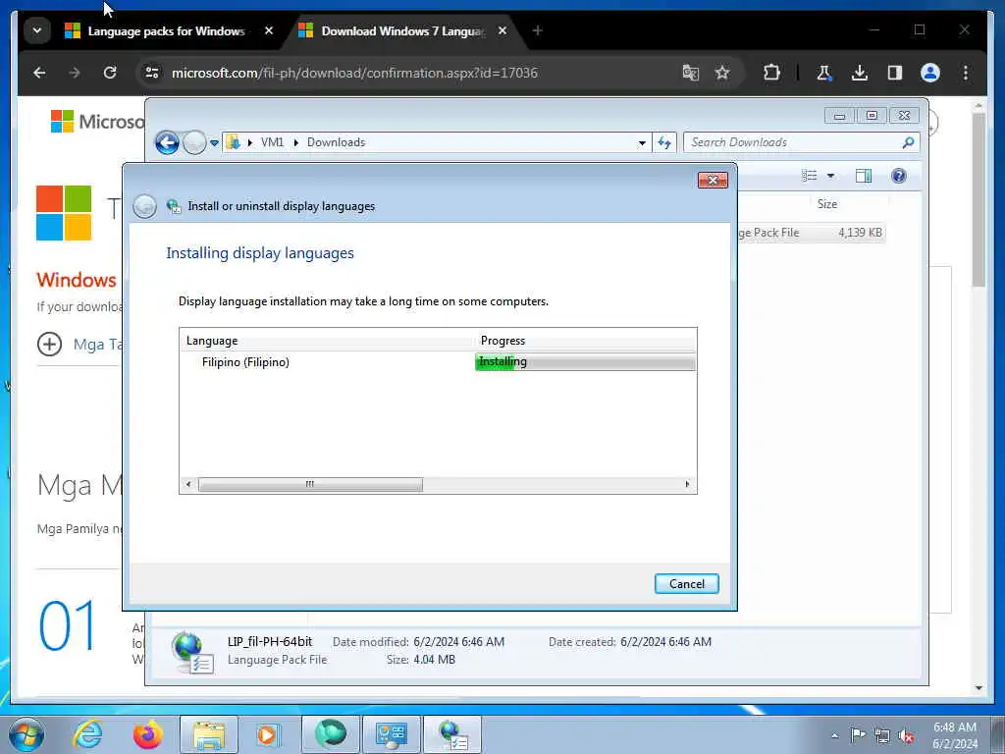Image resolution: width=1005 pixels, height=754 pixels.
Task: Show hidden system tray icons
Action: 834,735
